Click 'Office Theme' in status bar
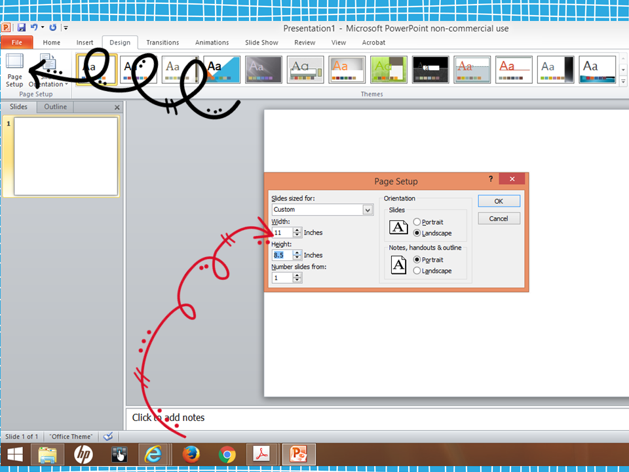The width and height of the screenshot is (629, 472). pyautogui.click(x=71, y=437)
